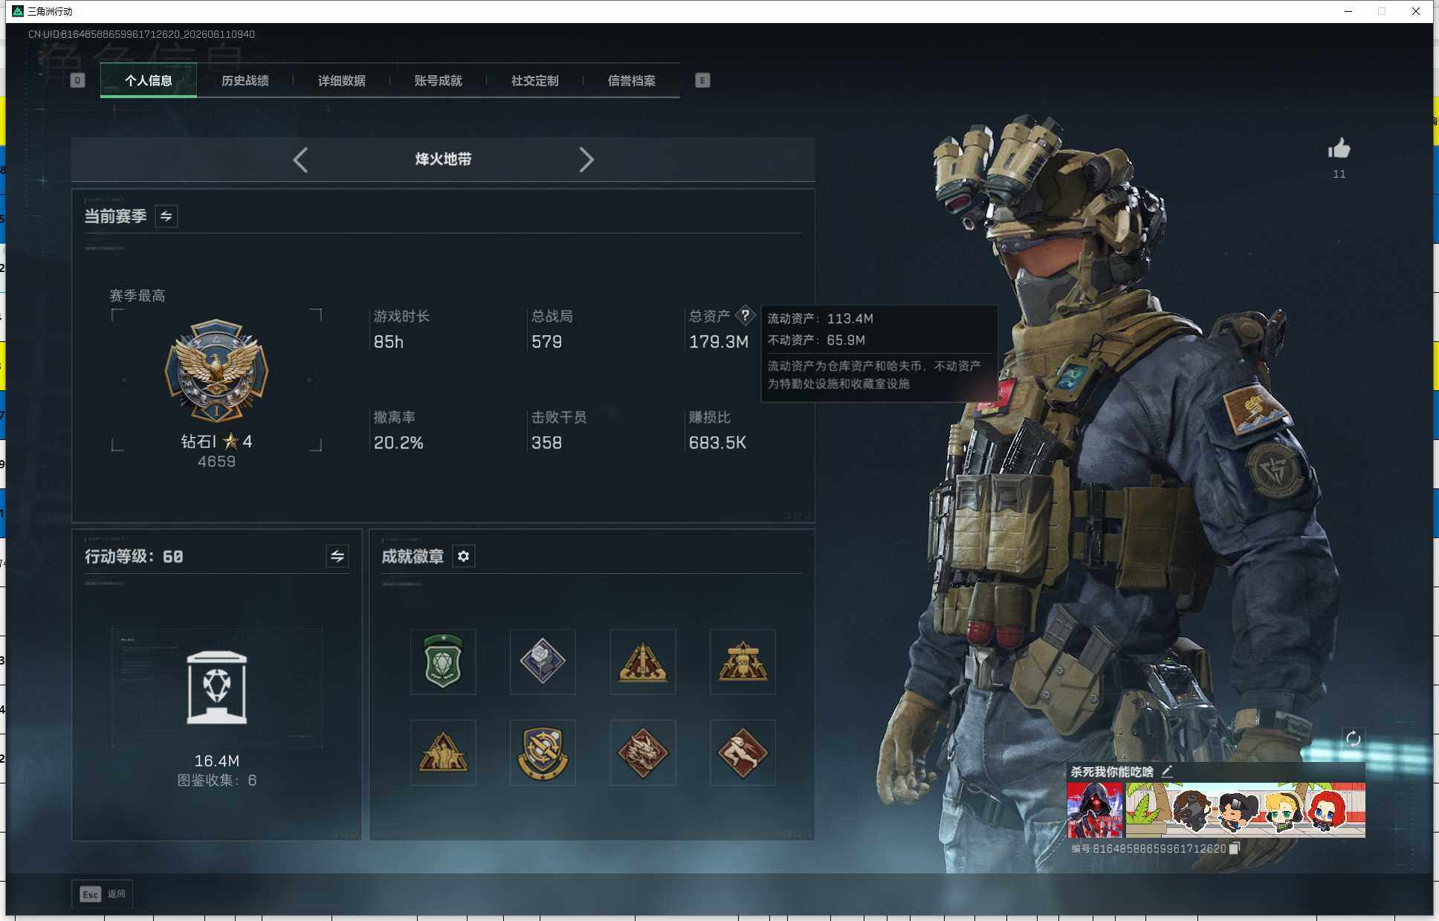1439x921 pixels.
Task: Click the 击败干员 358 value
Action: [x=546, y=443]
